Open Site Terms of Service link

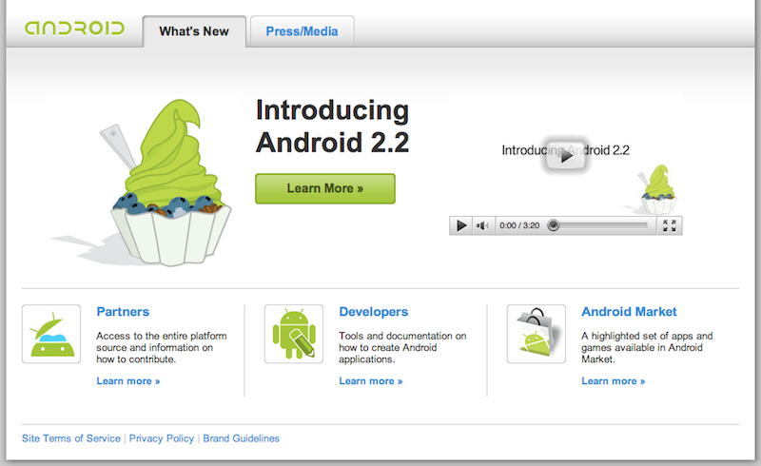71,438
